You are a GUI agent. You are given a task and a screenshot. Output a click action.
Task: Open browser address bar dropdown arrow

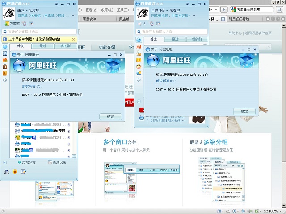216,9
